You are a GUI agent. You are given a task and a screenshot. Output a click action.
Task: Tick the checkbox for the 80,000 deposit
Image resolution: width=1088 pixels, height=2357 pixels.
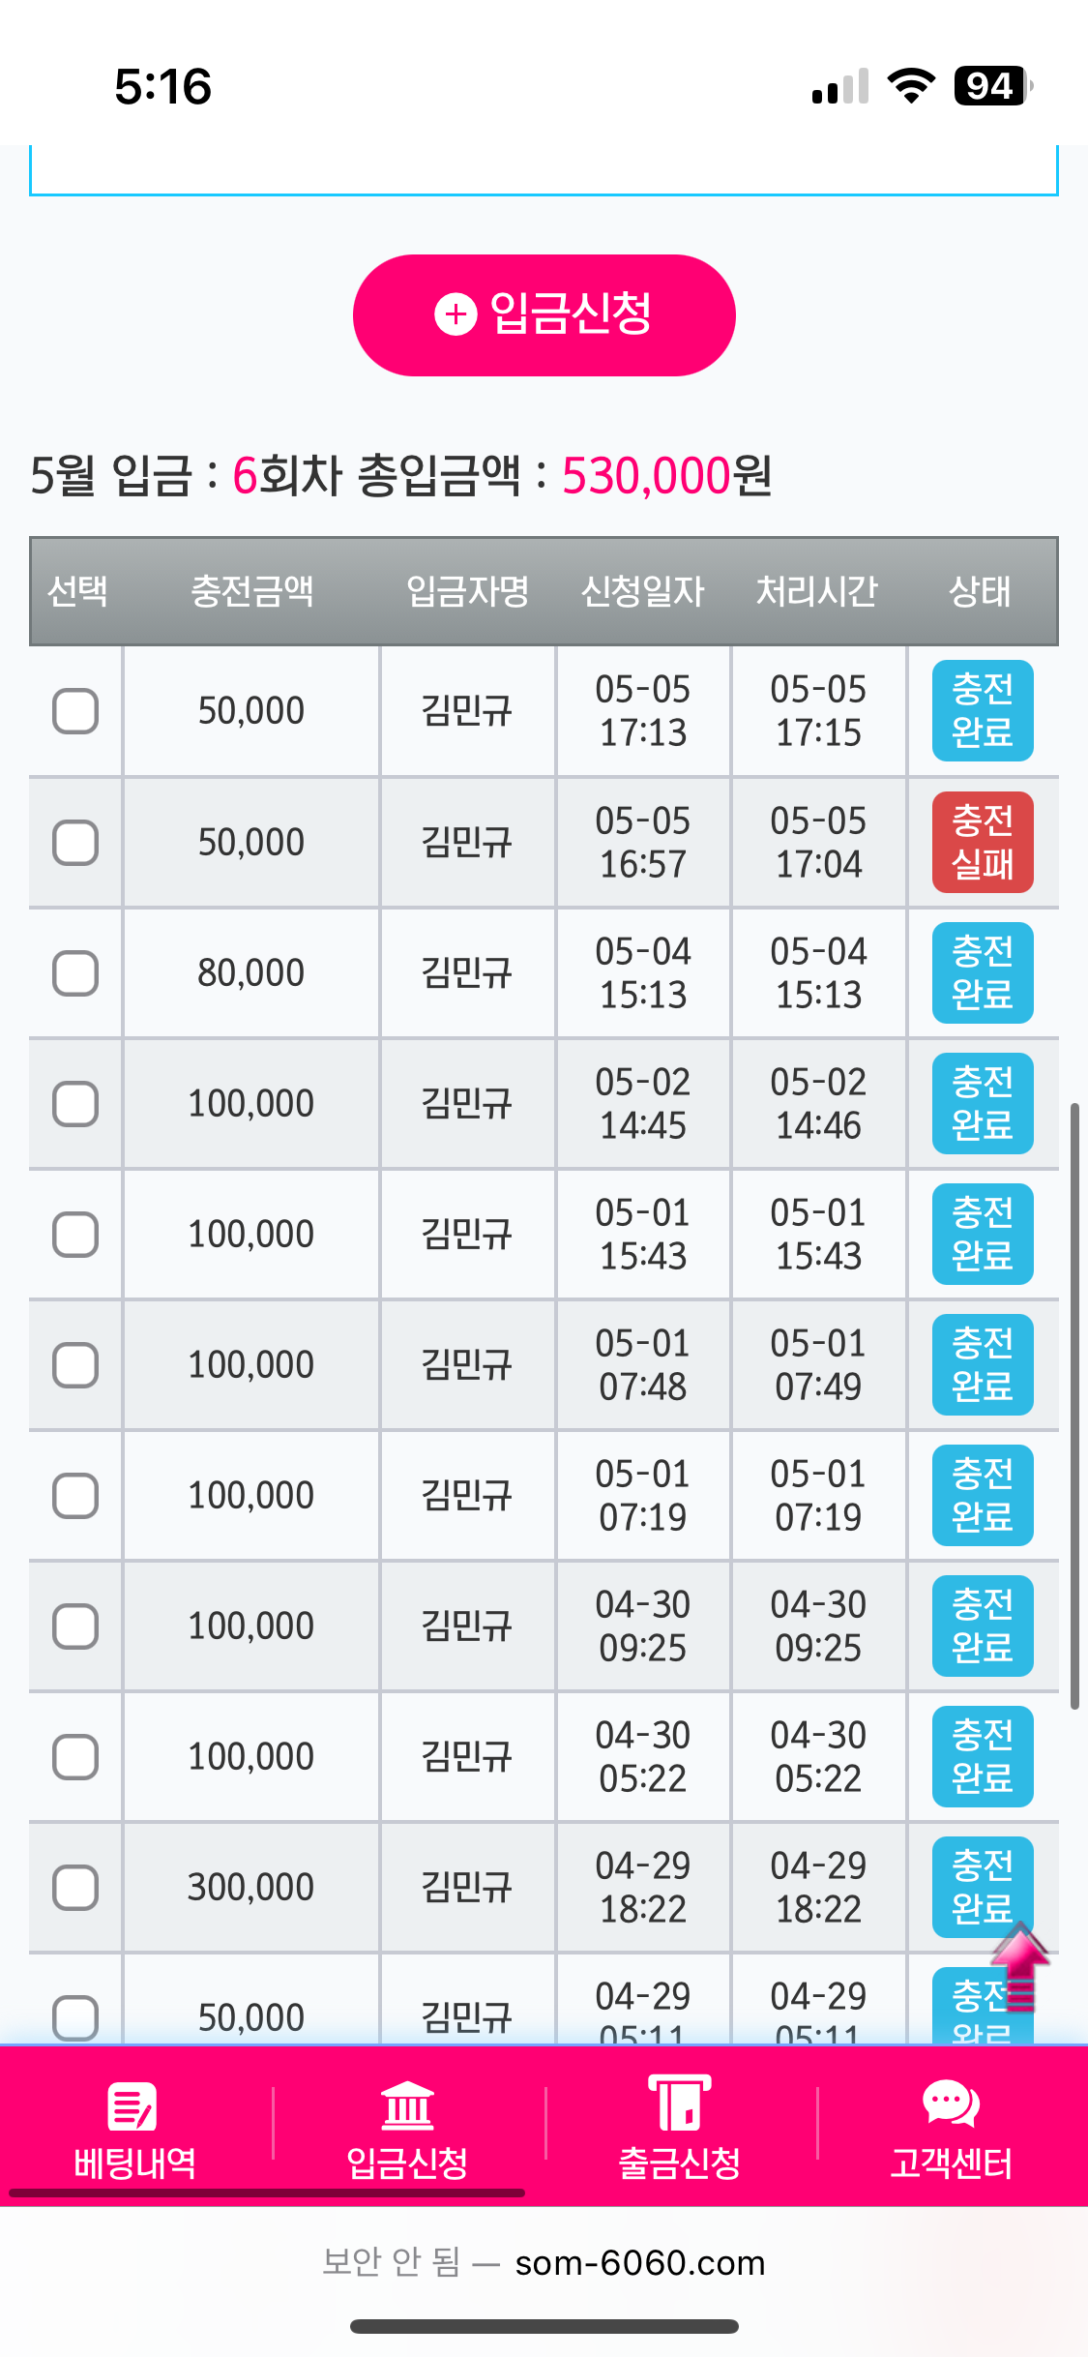point(75,973)
